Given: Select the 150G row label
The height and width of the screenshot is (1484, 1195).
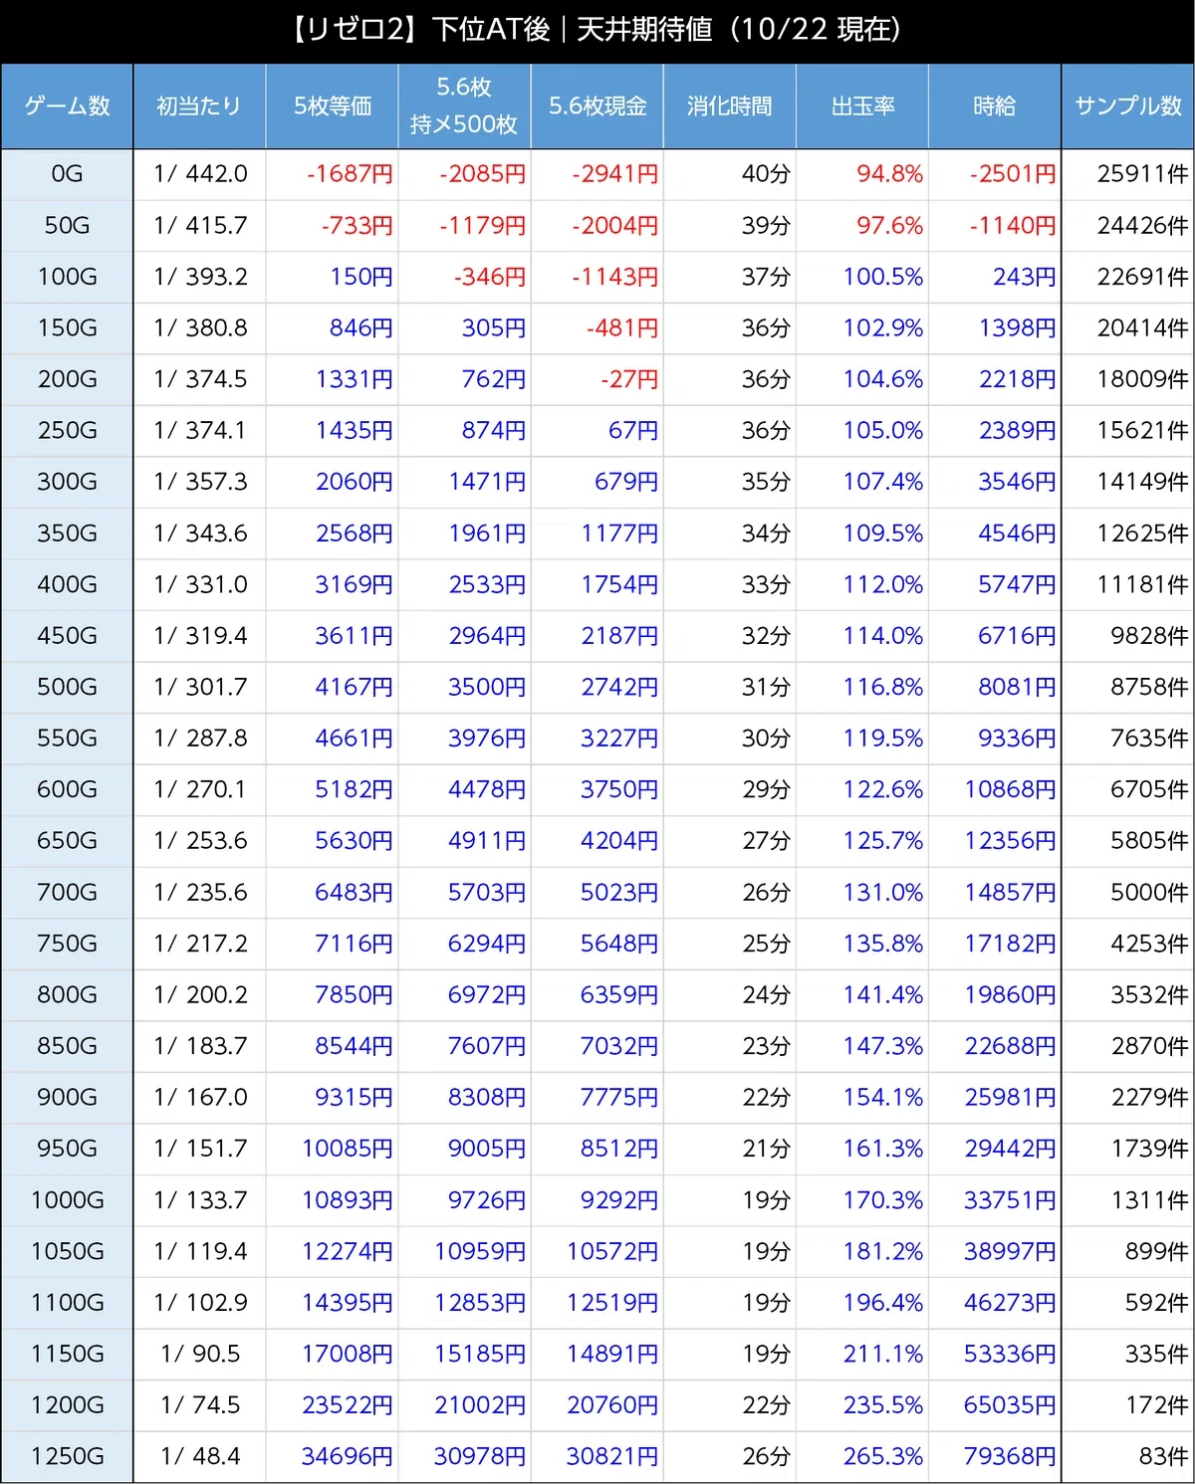Looking at the screenshot, I should tap(67, 328).
